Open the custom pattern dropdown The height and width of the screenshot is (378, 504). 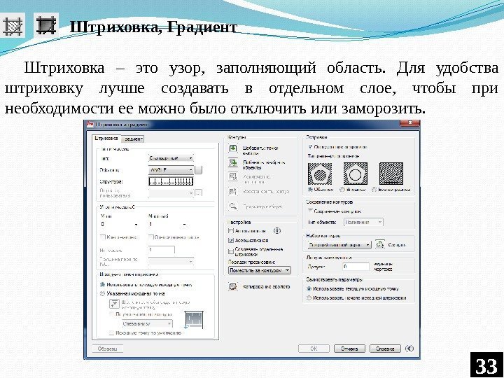171,193
